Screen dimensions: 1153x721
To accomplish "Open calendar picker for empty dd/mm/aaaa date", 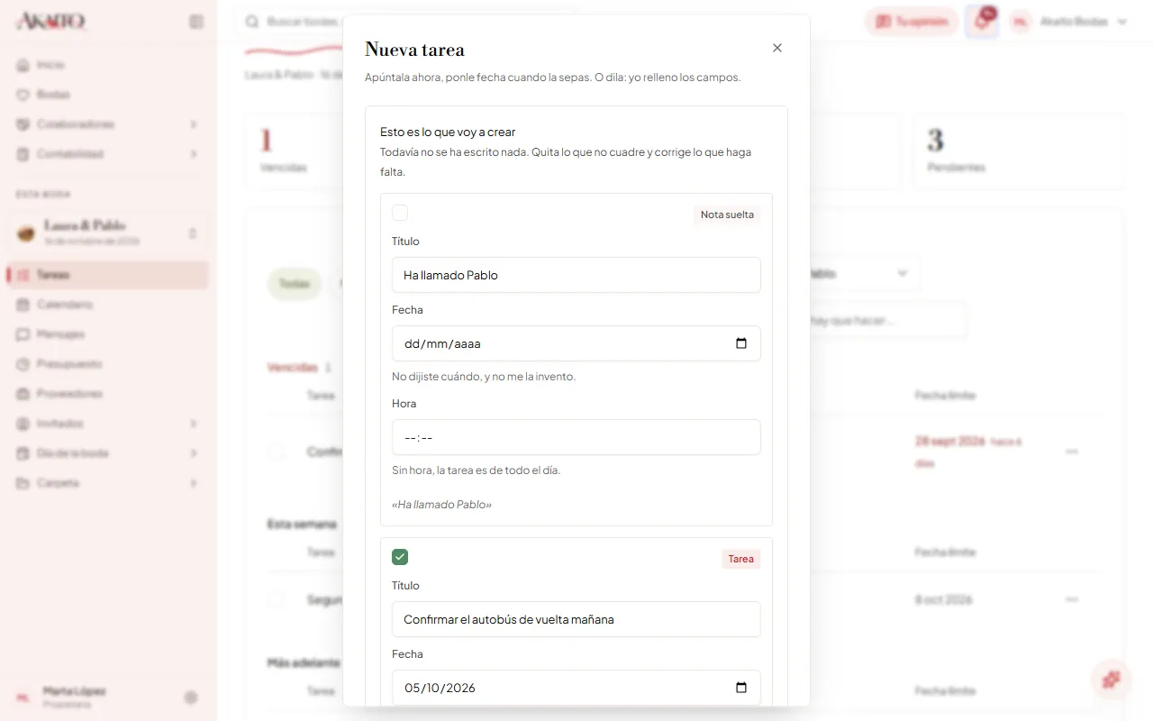I will pyautogui.click(x=741, y=343).
